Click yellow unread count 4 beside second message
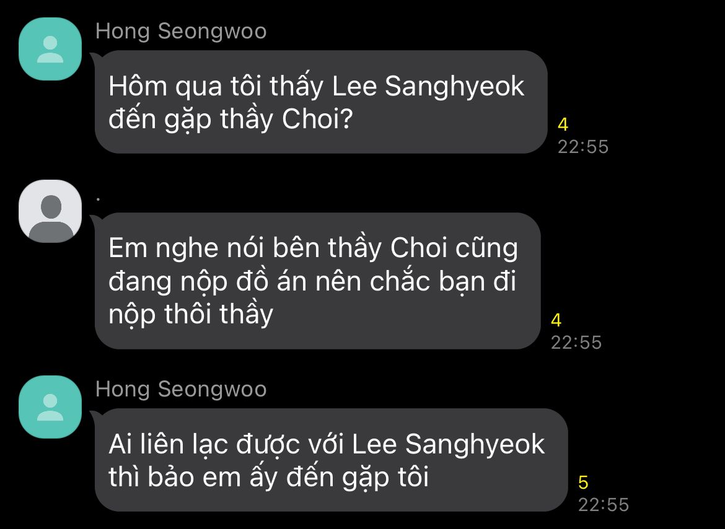This screenshot has height=529, width=725. coord(556,320)
